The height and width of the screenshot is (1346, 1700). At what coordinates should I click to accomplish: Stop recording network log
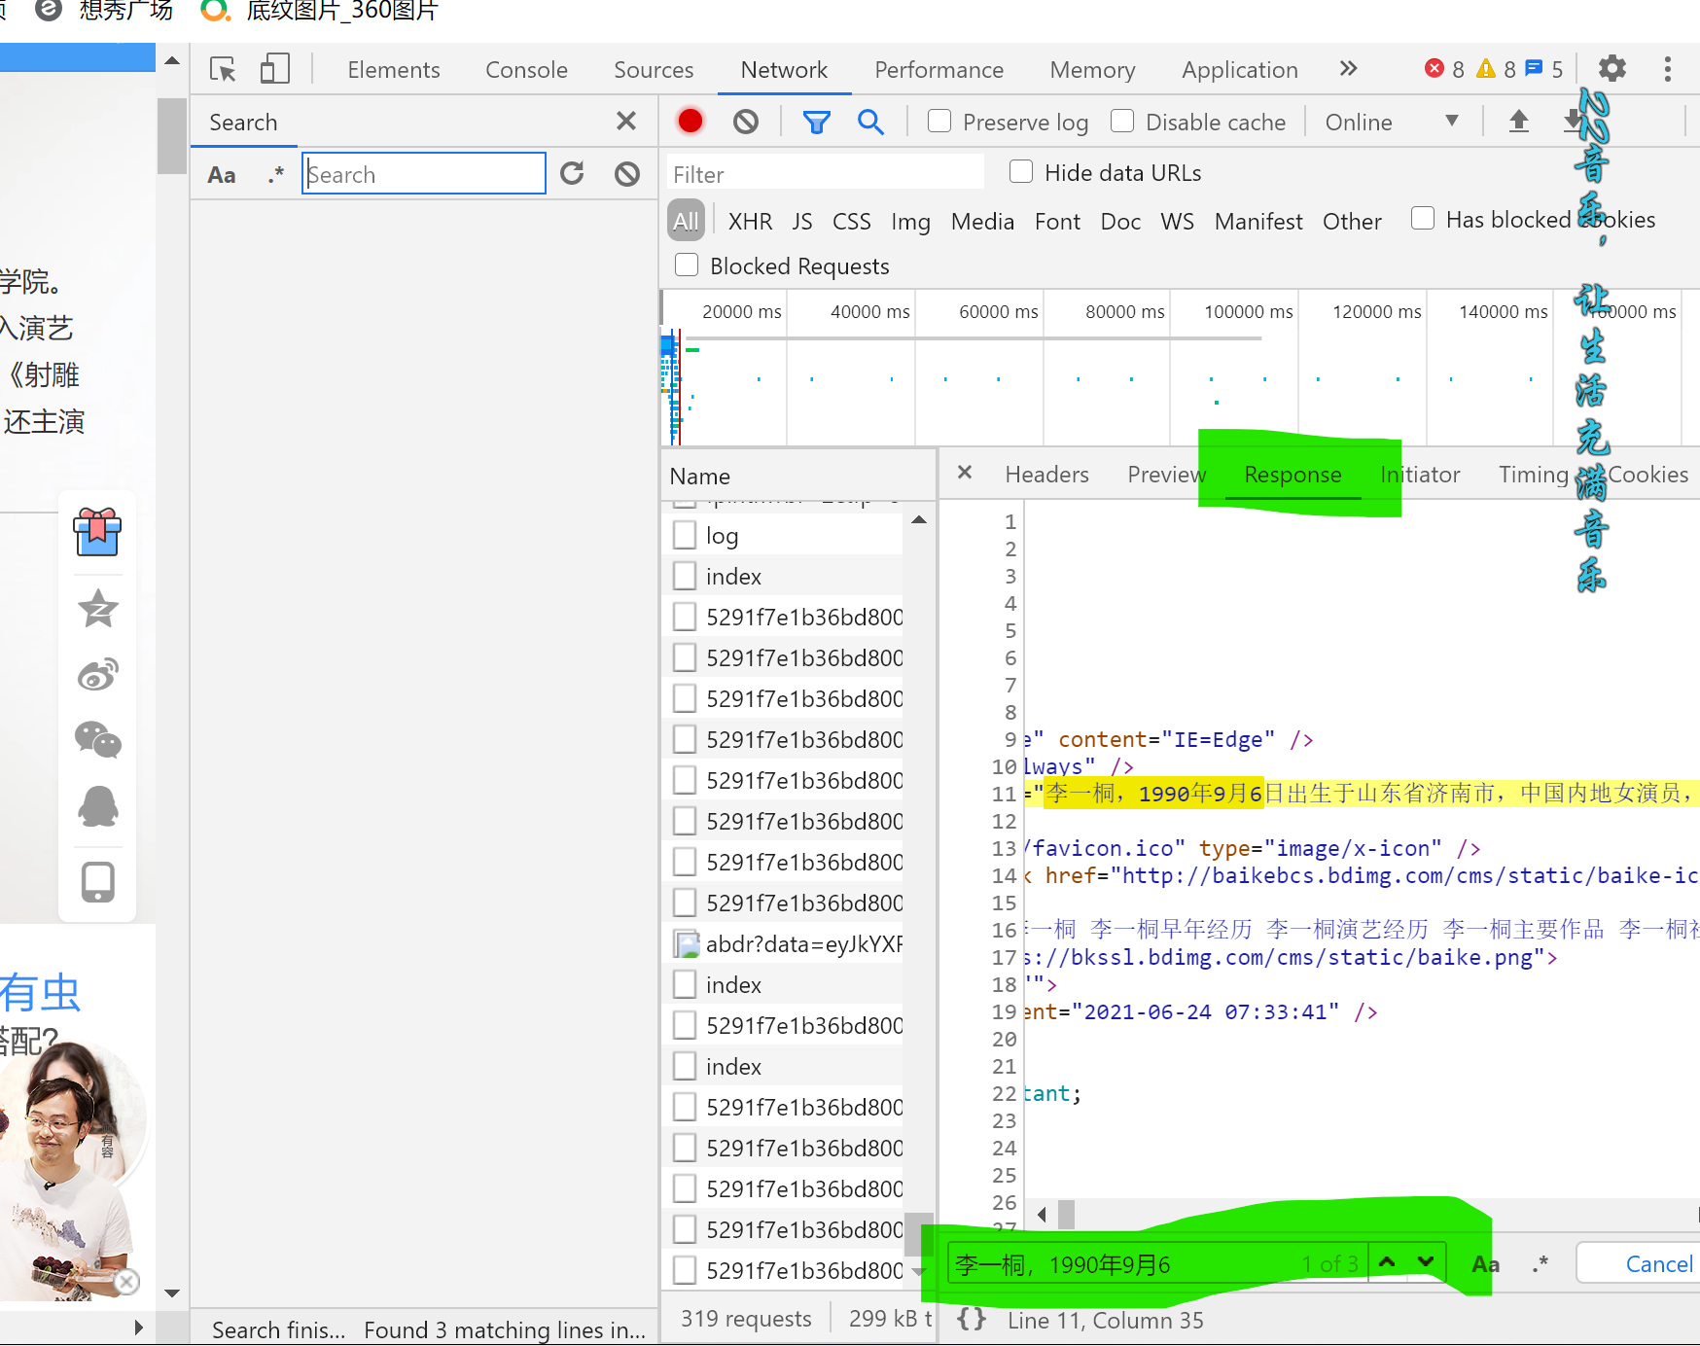click(690, 121)
